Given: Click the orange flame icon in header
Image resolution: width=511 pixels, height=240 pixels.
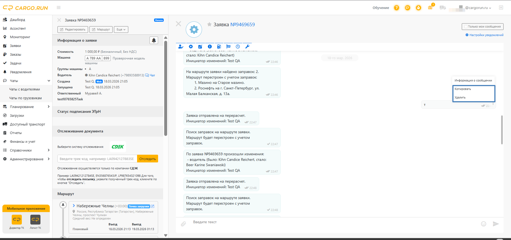Looking at the screenshot, I should 419,8.
